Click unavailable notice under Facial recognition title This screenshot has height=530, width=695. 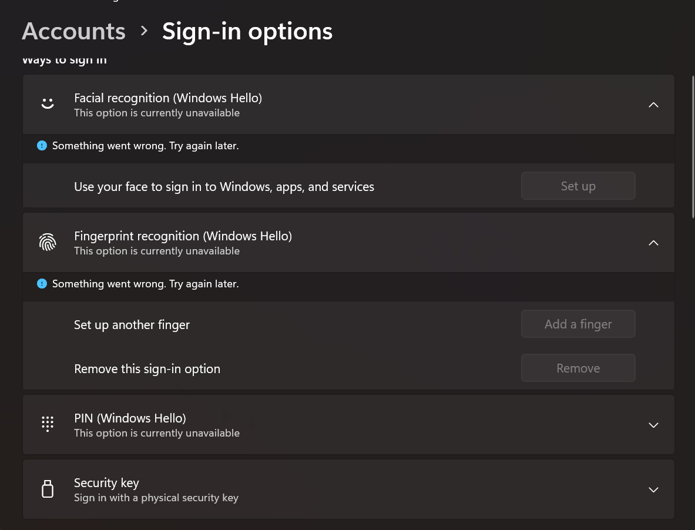coord(157,113)
